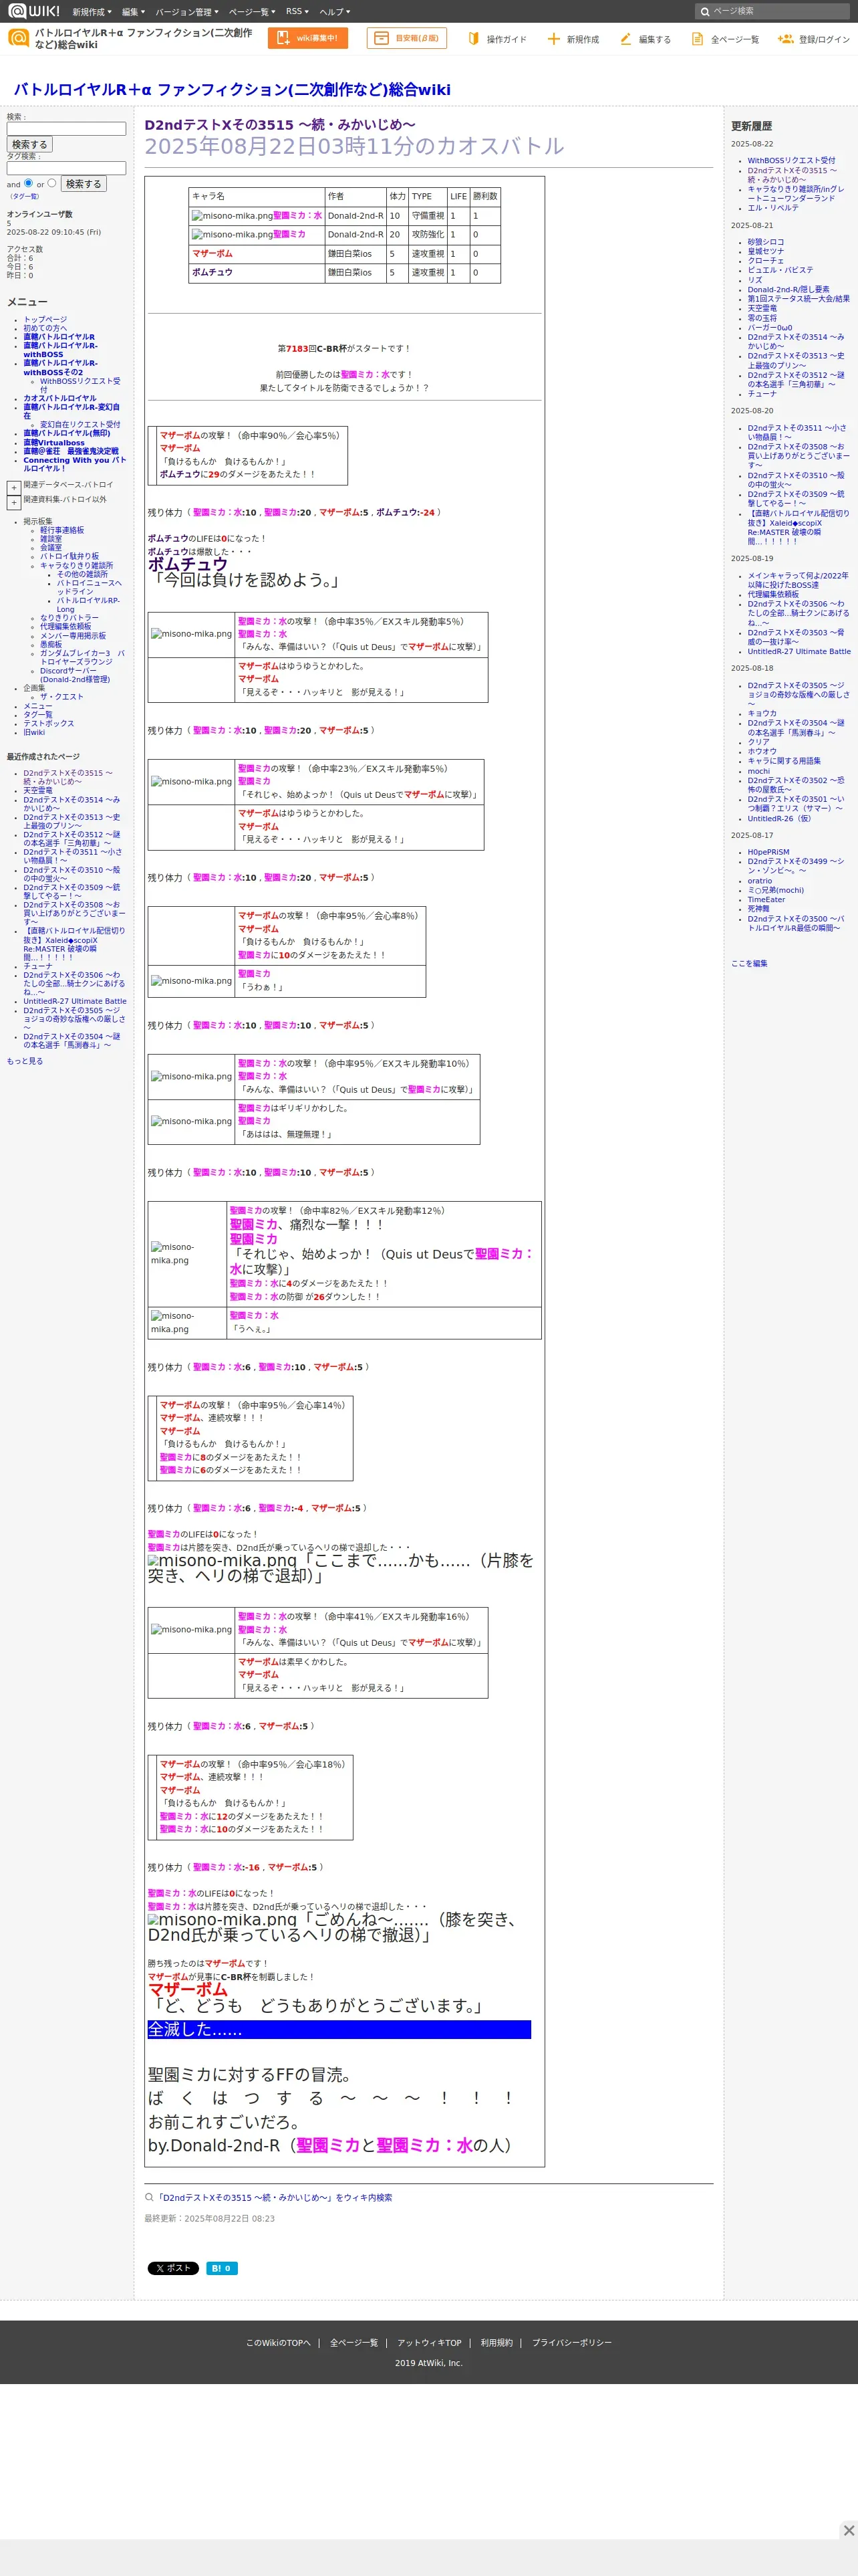Open 全ページ一覧 footer link
Image resolution: width=858 pixels, height=2576 pixels.
click(353, 2342)
